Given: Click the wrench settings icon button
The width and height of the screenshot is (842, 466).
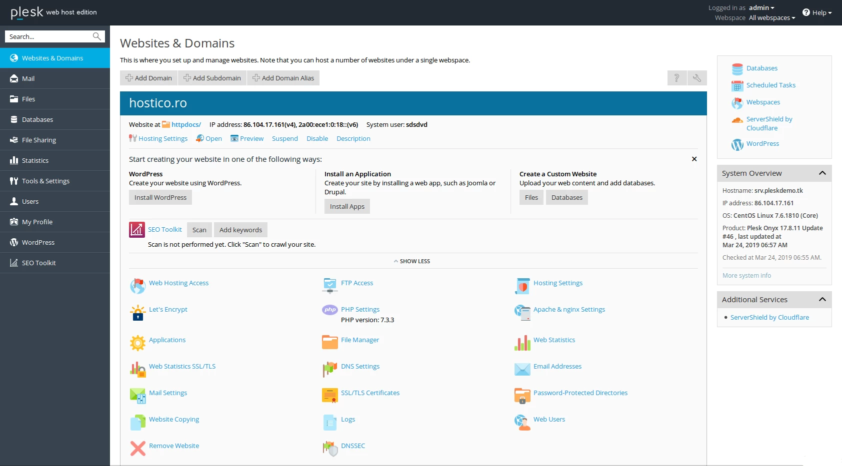Looking at the screenshot, I should [x=697, y=78].
